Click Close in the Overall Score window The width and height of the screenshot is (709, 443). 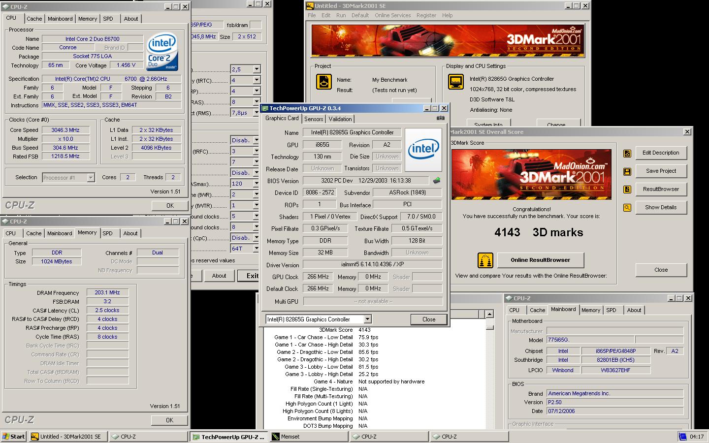click(661, 270)
